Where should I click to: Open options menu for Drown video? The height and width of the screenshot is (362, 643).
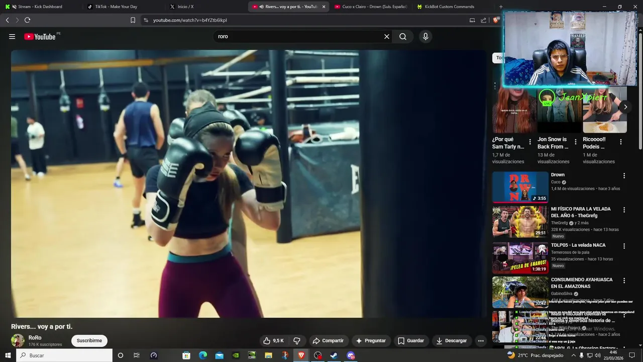[624, 175]
